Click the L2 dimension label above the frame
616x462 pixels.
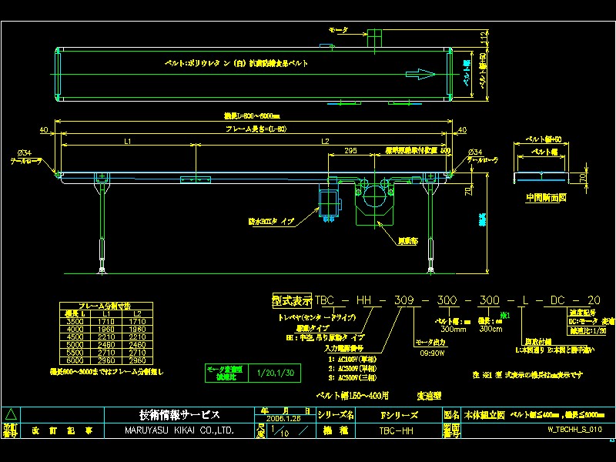click(325, 141)
